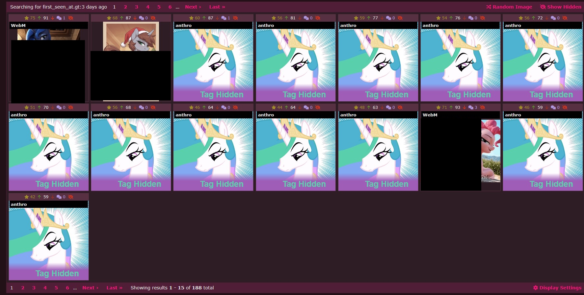Jump to Last page via footer link

point(115,288)
